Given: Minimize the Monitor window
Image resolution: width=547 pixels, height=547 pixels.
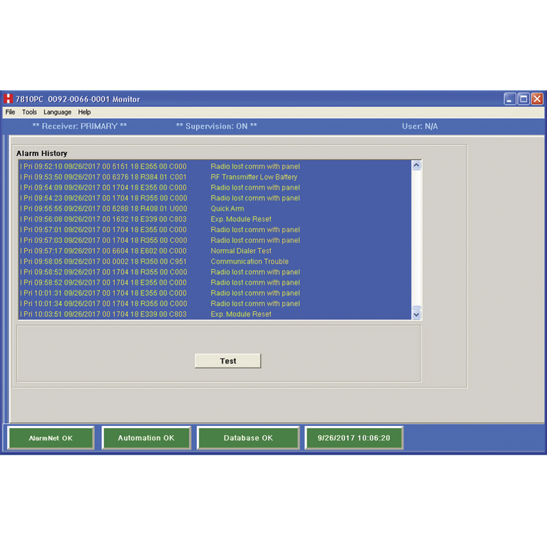Looking at the screenshot, I should click(510, 99).
